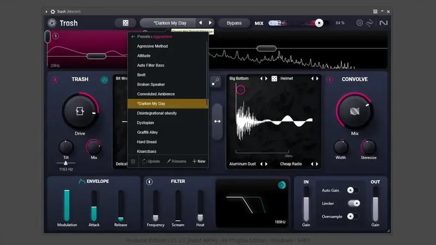The width and height of the screenshot is (436, 245).
Task: Open plugin wrapper options gear icon
Action: pos(53,11)
